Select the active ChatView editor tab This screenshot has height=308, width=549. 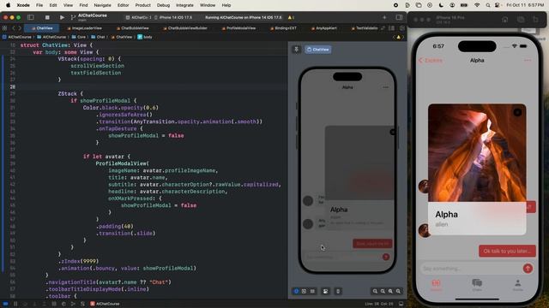[x=42, y=28]
